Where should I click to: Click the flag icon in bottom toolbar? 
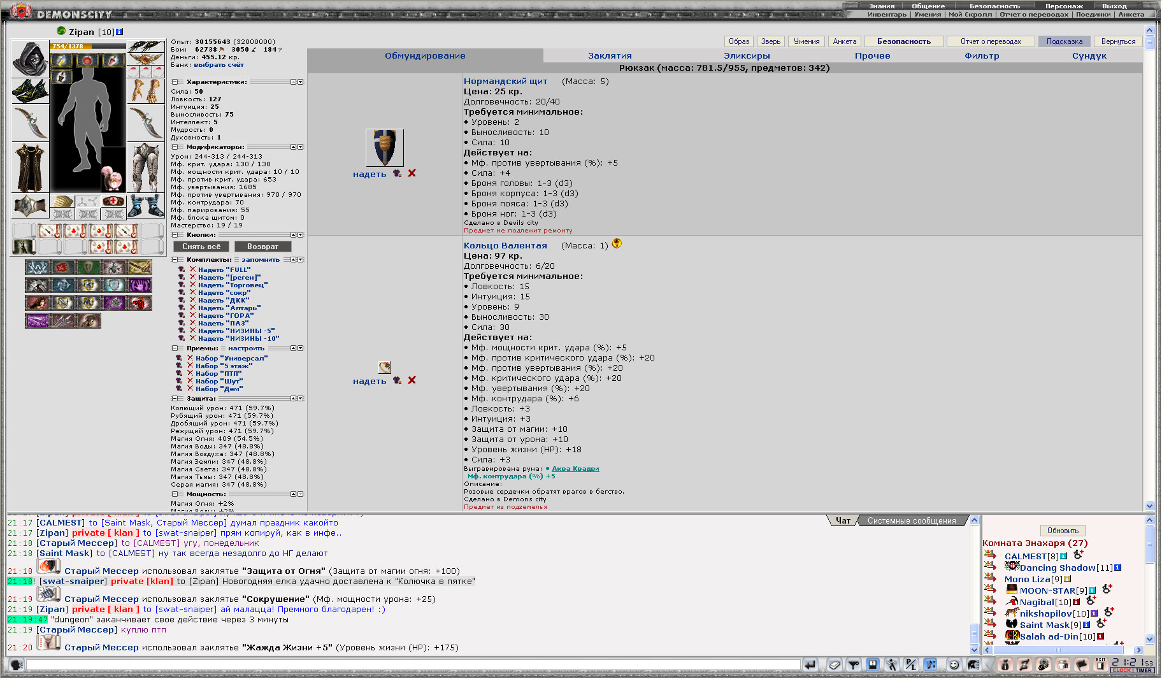pos(1082,665)
